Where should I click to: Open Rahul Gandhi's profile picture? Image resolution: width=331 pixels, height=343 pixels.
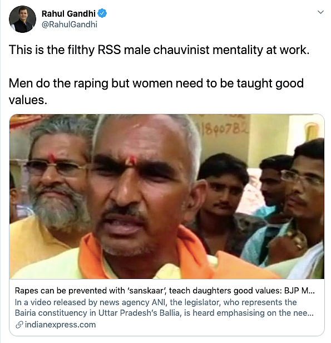coord(22,19)
